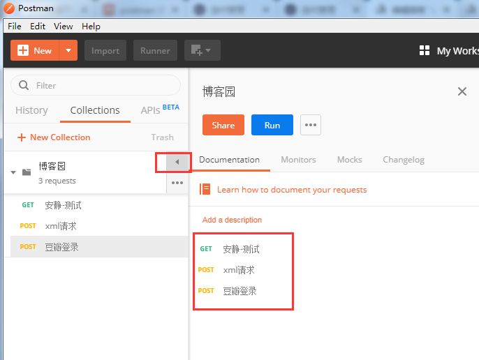479x360 pixels.
Task: Click the 3 requests label
Action: click(57, 181)
